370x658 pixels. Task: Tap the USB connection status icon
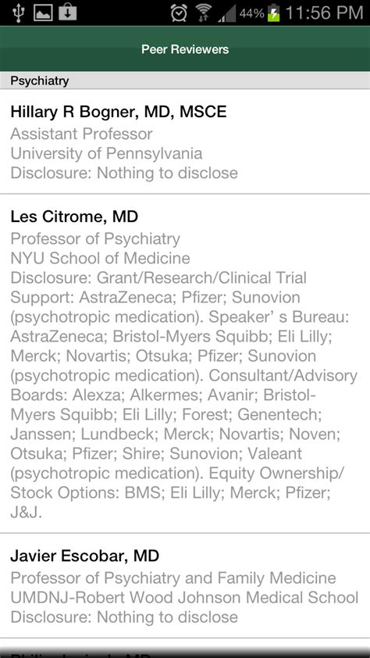point(19,13)
